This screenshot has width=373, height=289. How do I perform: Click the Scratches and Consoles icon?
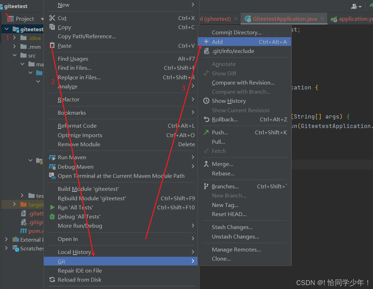[x=16, y=248]
